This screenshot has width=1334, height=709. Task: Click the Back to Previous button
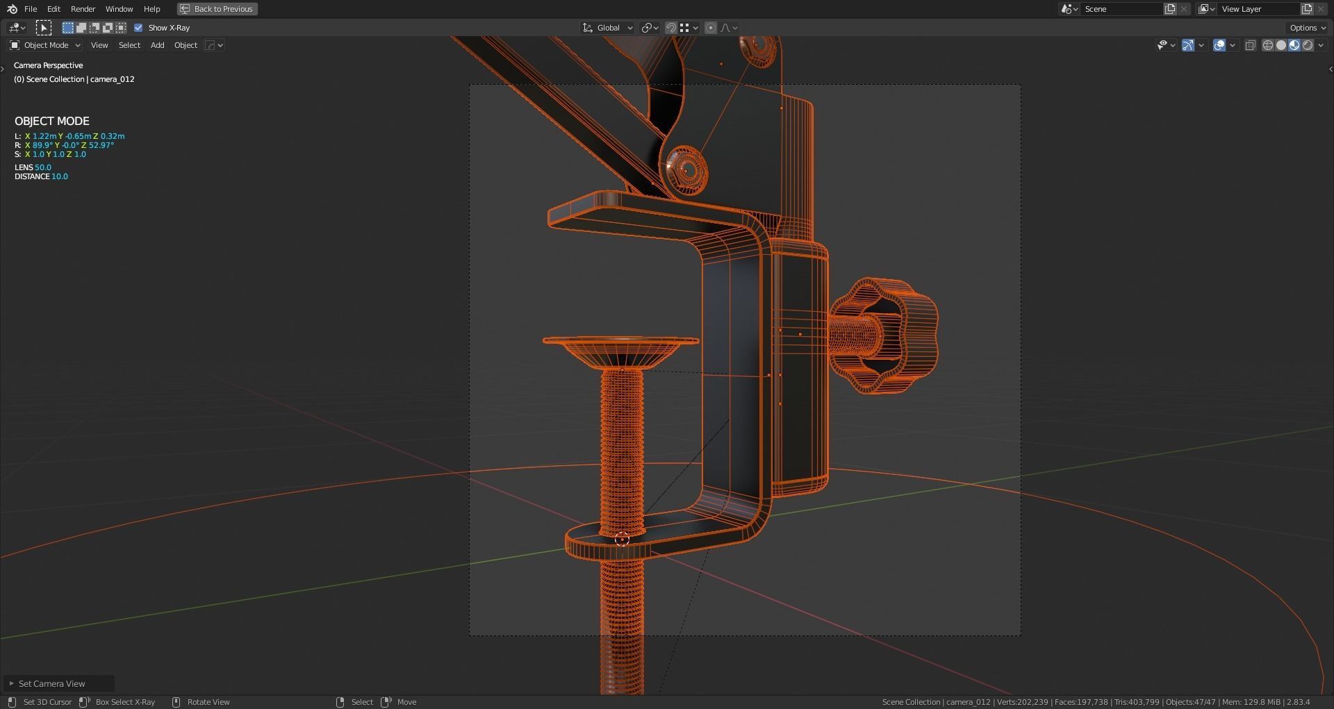217,9
